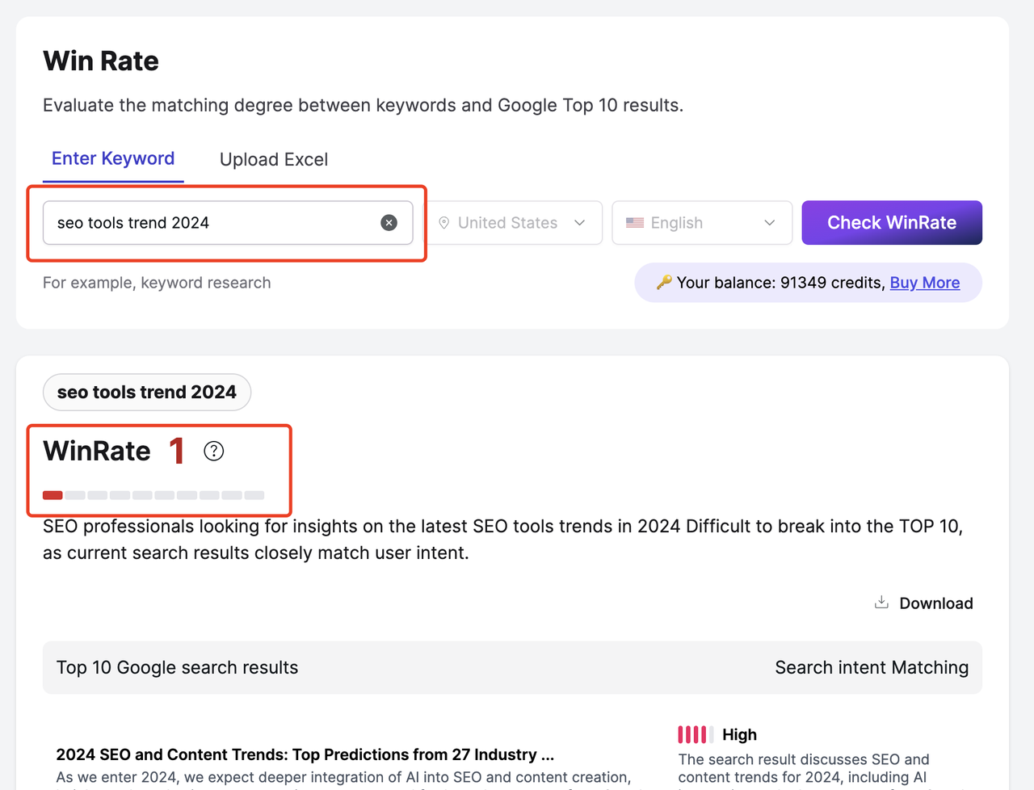The image size is (1034, 790).
Task: Open the 2024 SEO and Content Trends result
Action: [x=305, y=754]
